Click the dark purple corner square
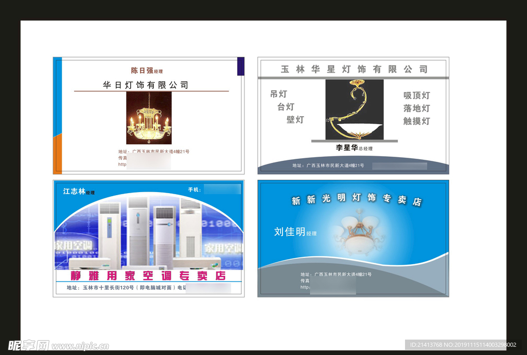527x355 pixels. point(240,67)
